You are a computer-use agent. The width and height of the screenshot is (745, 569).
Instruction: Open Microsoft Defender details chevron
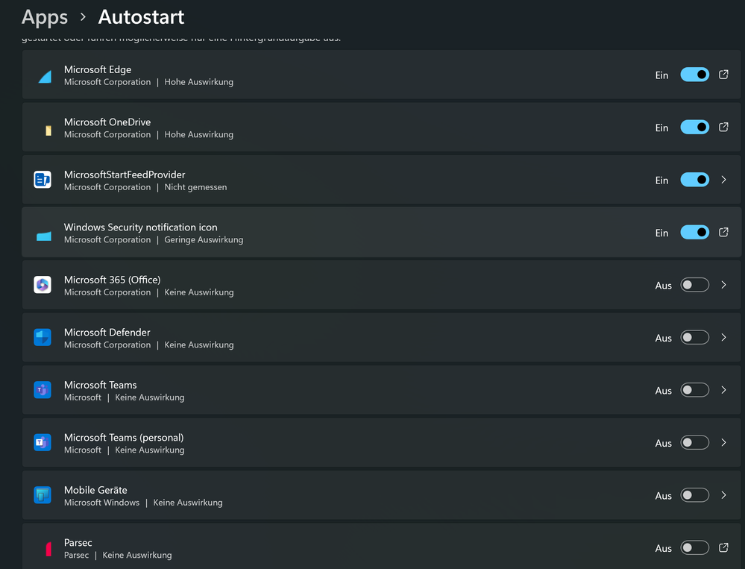723,337
